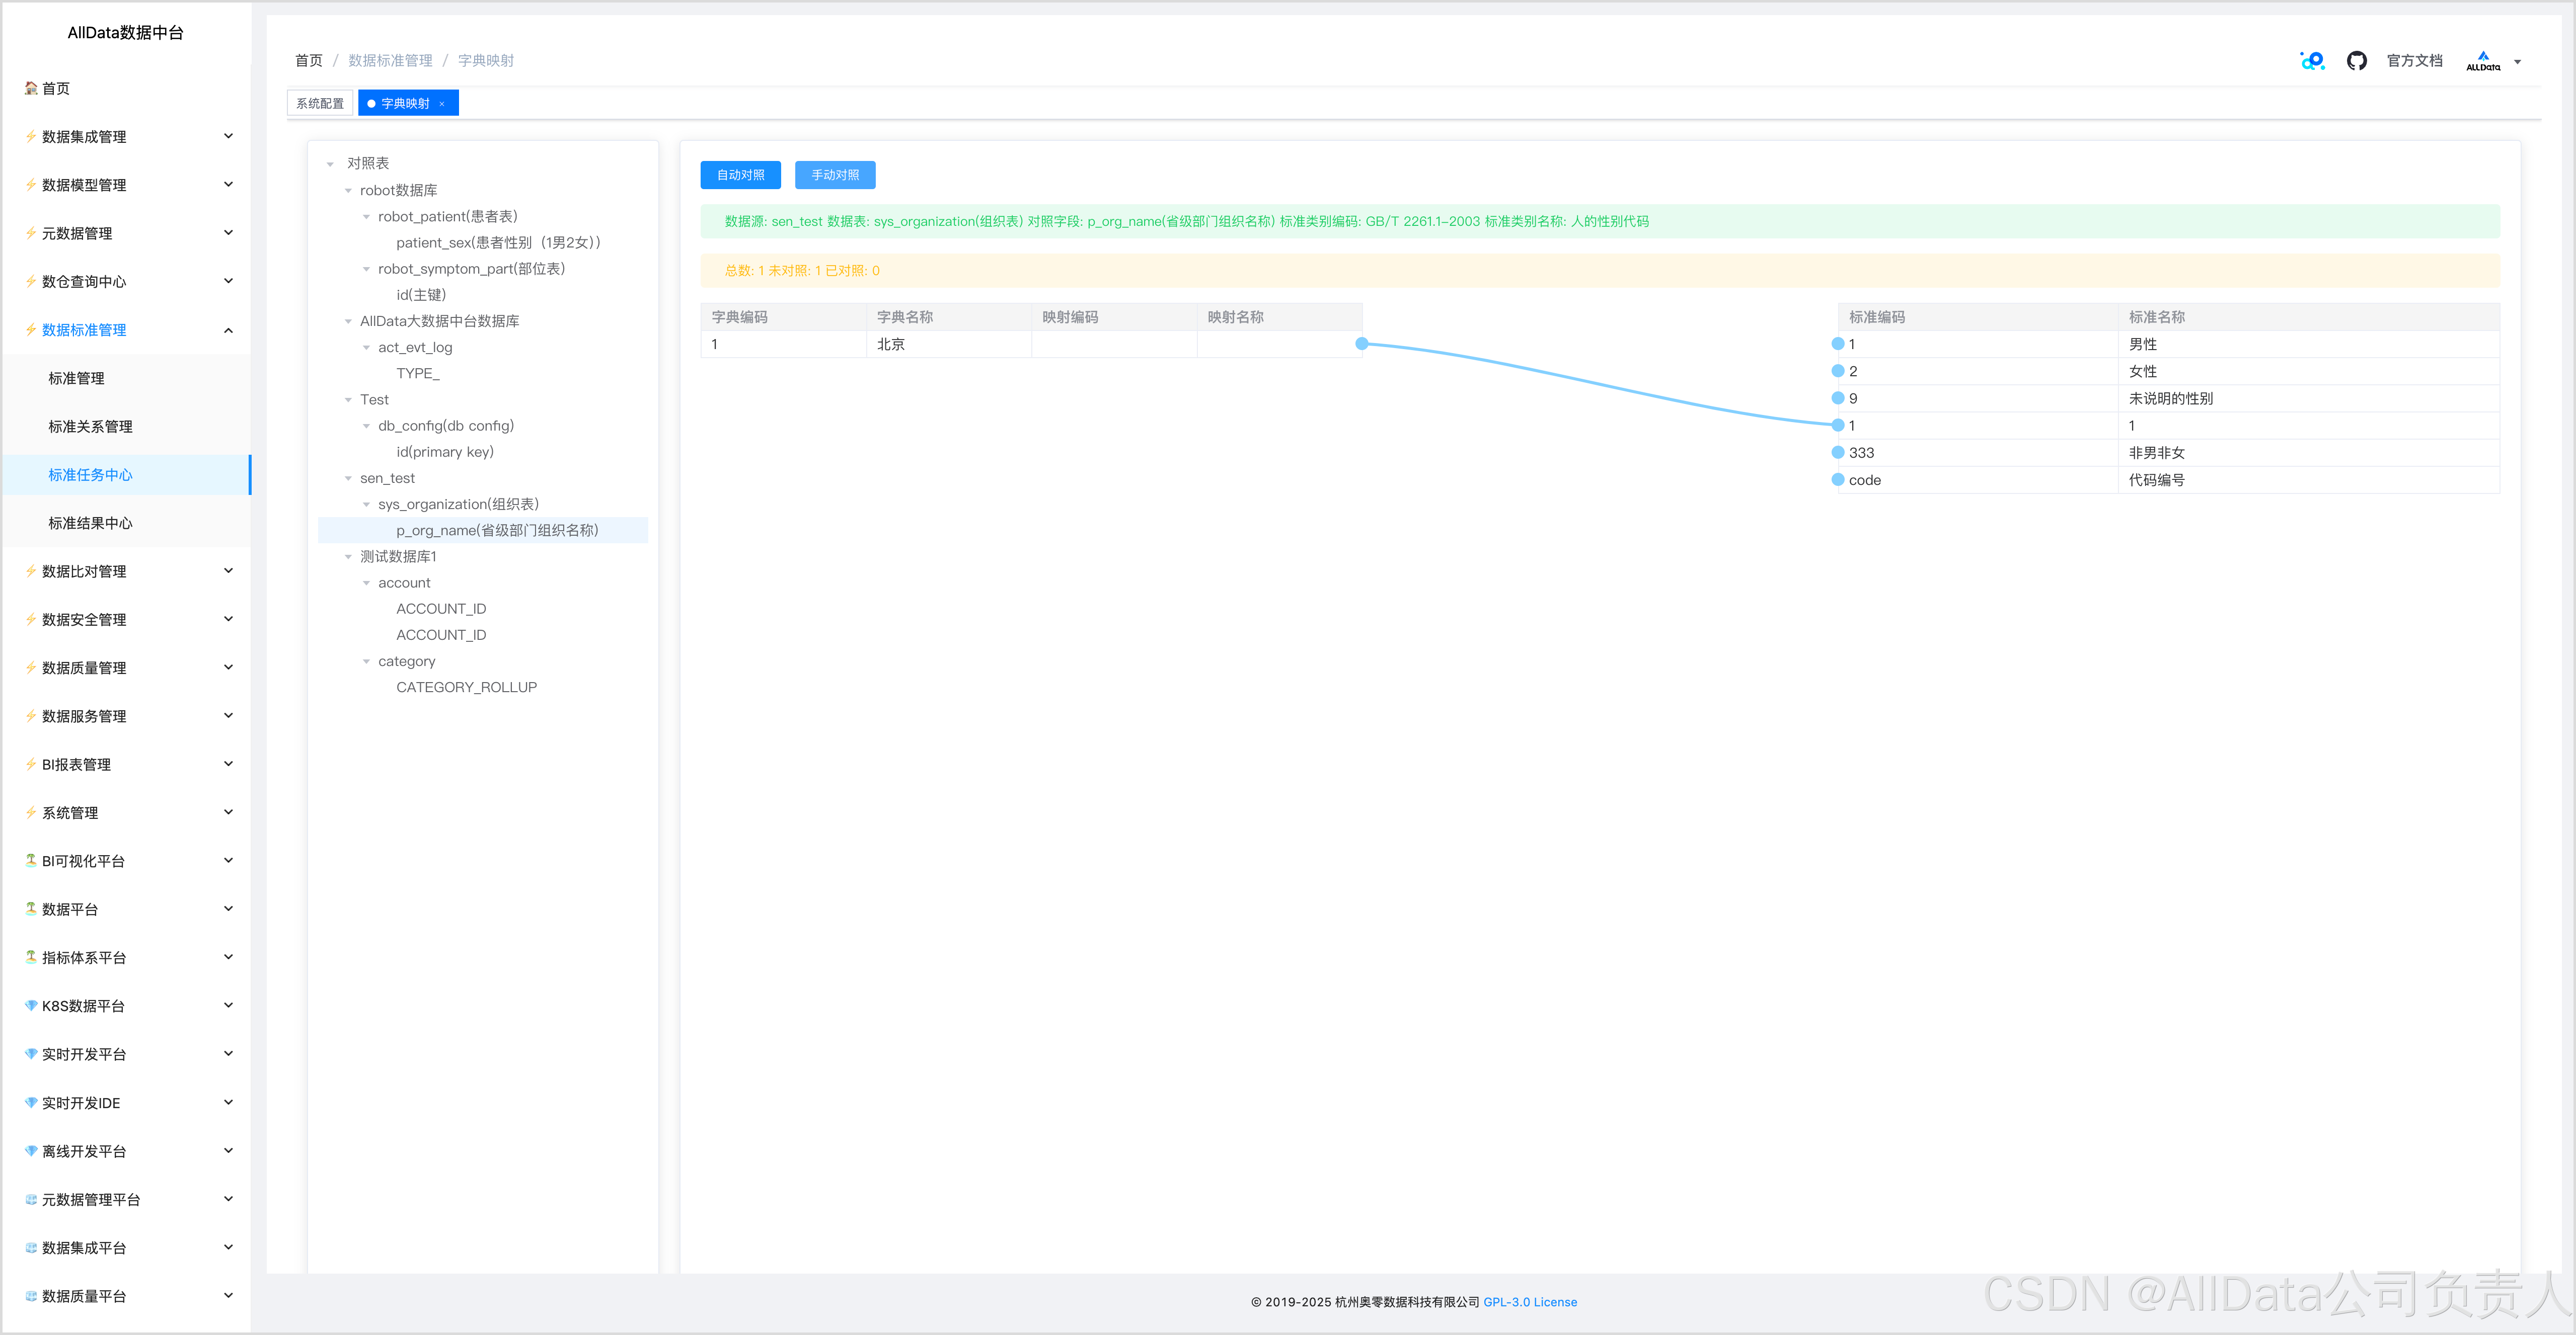Screen dimensions: 2576x1335
Task: Open the GitHub icon in header
Action: click(2356, 61)
